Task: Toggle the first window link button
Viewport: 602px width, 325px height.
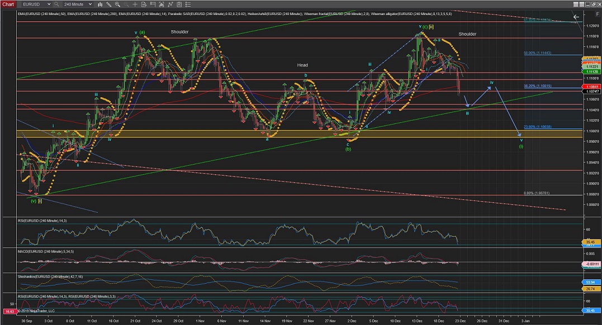Action: [576, 4]
